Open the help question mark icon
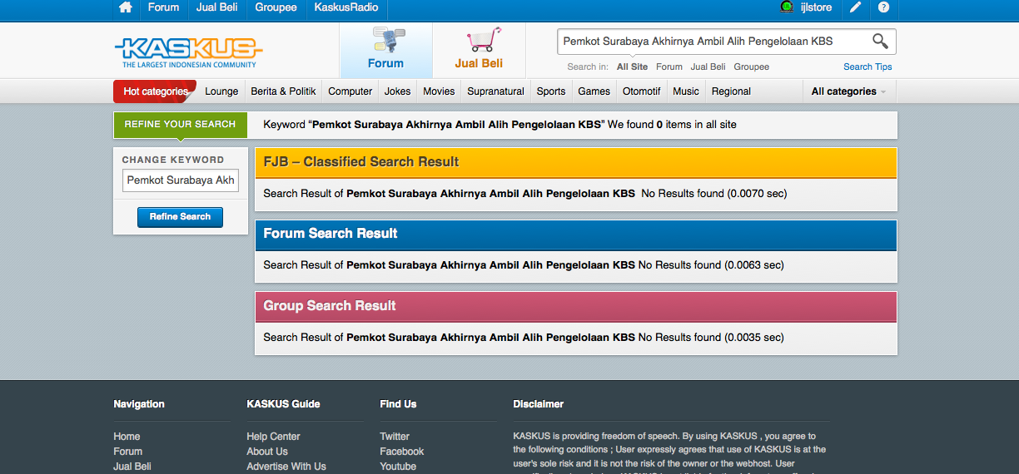 pos(883,7)
